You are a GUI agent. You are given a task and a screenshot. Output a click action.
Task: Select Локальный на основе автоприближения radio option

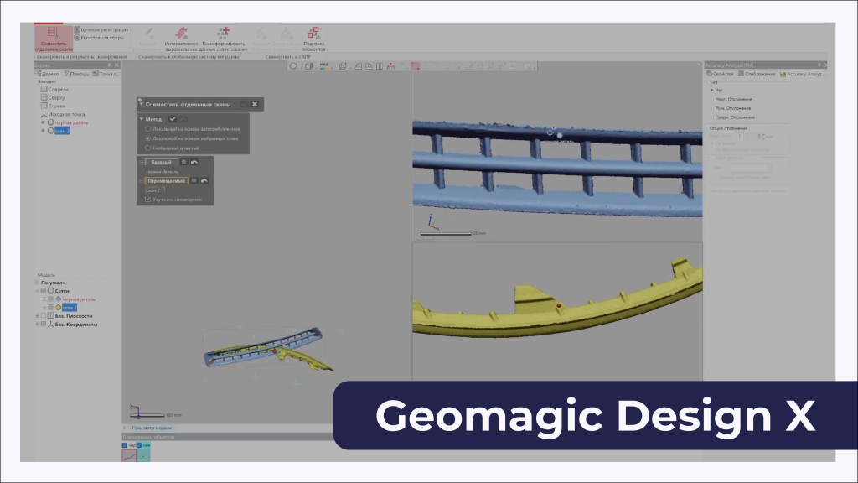(x=148, y=129)
